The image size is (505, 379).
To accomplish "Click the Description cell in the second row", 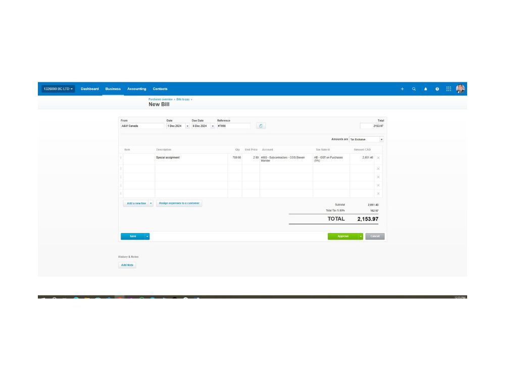I will tap(191, 169).
